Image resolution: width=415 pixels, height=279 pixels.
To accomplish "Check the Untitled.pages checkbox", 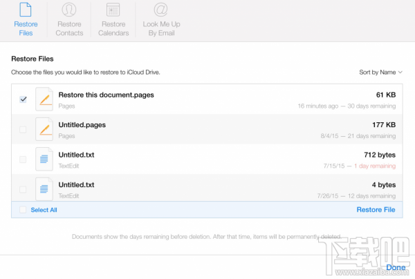I will 23,129.
